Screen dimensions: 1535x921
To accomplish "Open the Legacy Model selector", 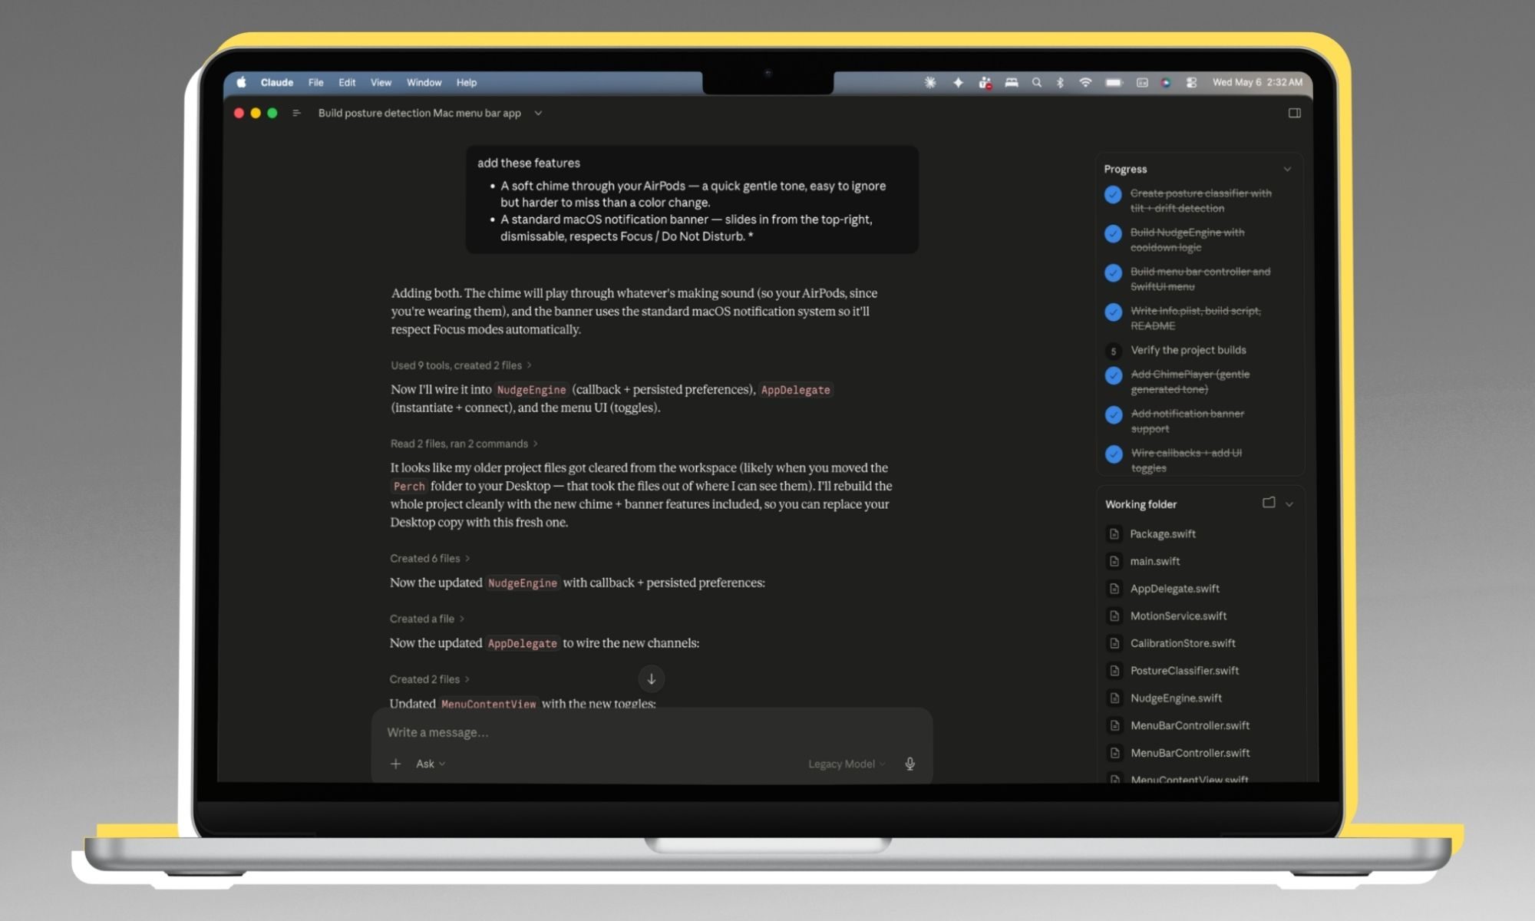I will pyautogui.click(x=847, y=764).
